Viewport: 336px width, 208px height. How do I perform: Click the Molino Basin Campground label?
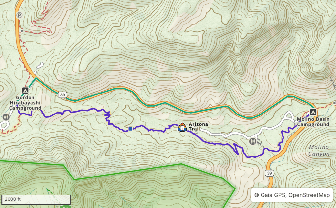point(313,122)
